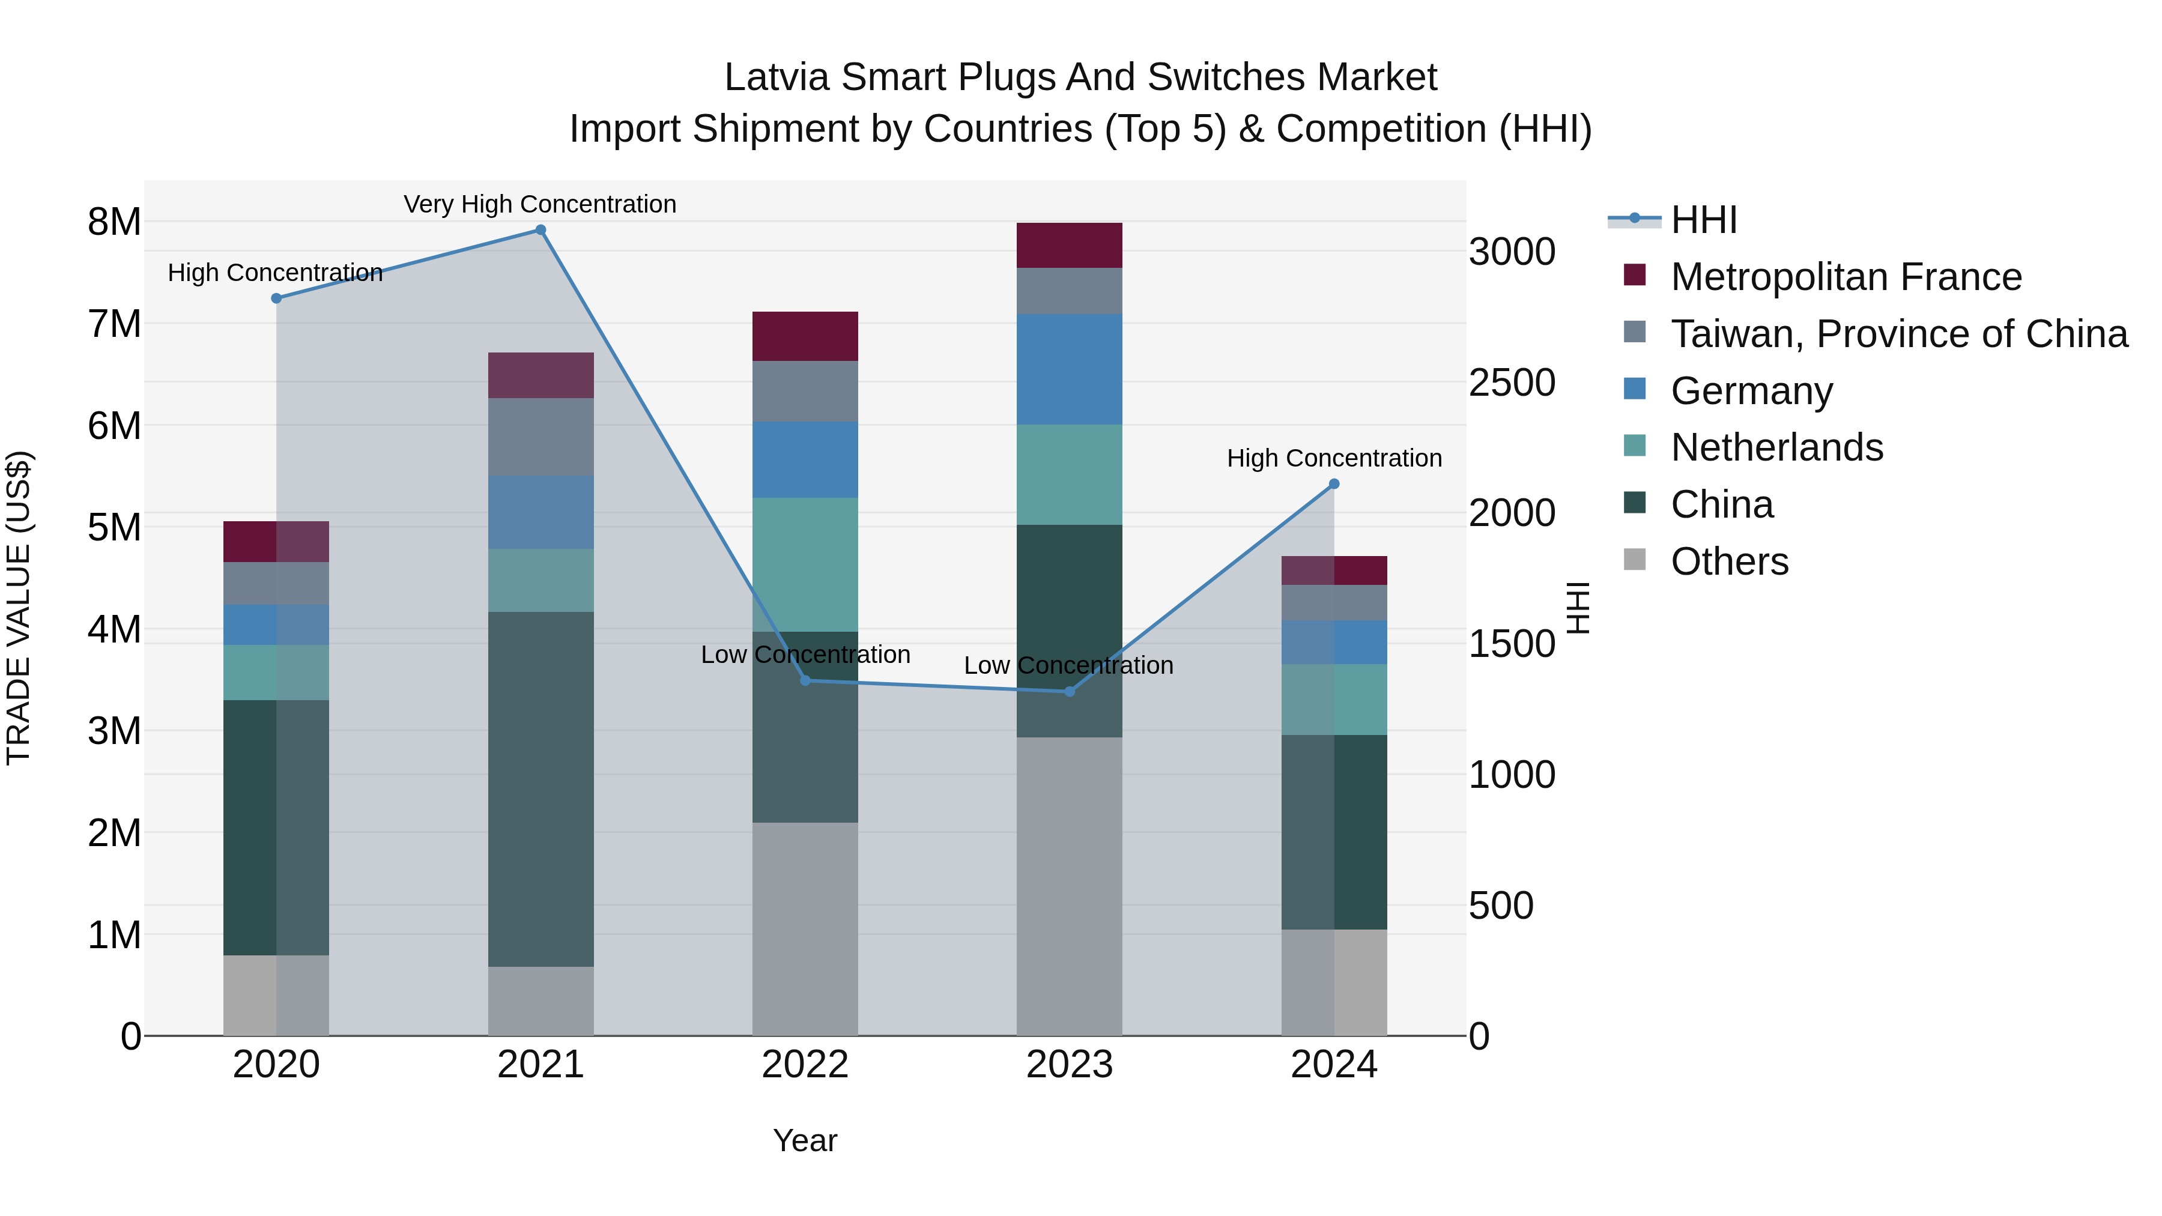Click the 'Very High Concentration' annotation
2162x1216 pixels.
(540, 204)
